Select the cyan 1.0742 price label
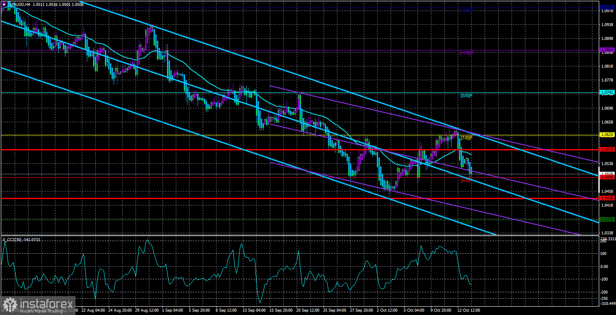The height and width of the screenshot is (315, 616). 607,92
